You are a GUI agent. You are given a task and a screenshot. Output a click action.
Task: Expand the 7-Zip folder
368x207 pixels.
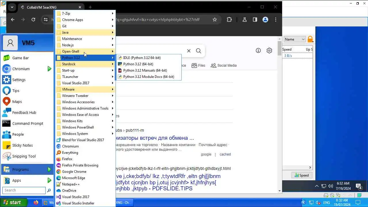85,14
